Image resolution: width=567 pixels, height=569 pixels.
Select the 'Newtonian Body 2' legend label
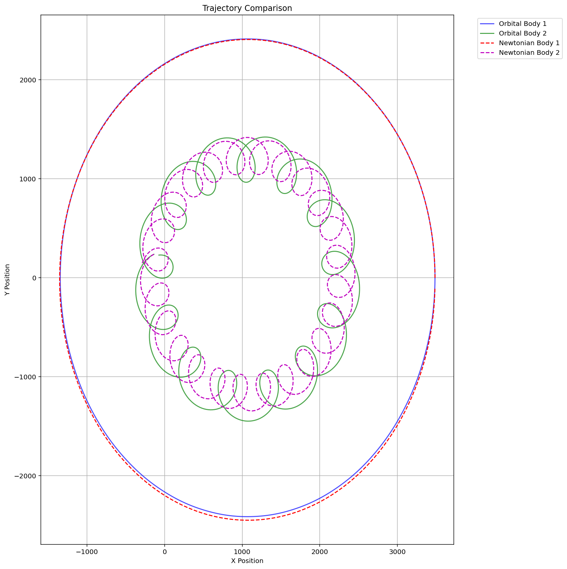click(x=529, y=52)
